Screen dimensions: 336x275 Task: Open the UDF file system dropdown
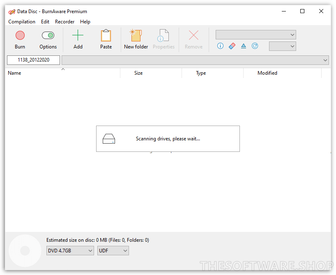[x=113, y=250]
